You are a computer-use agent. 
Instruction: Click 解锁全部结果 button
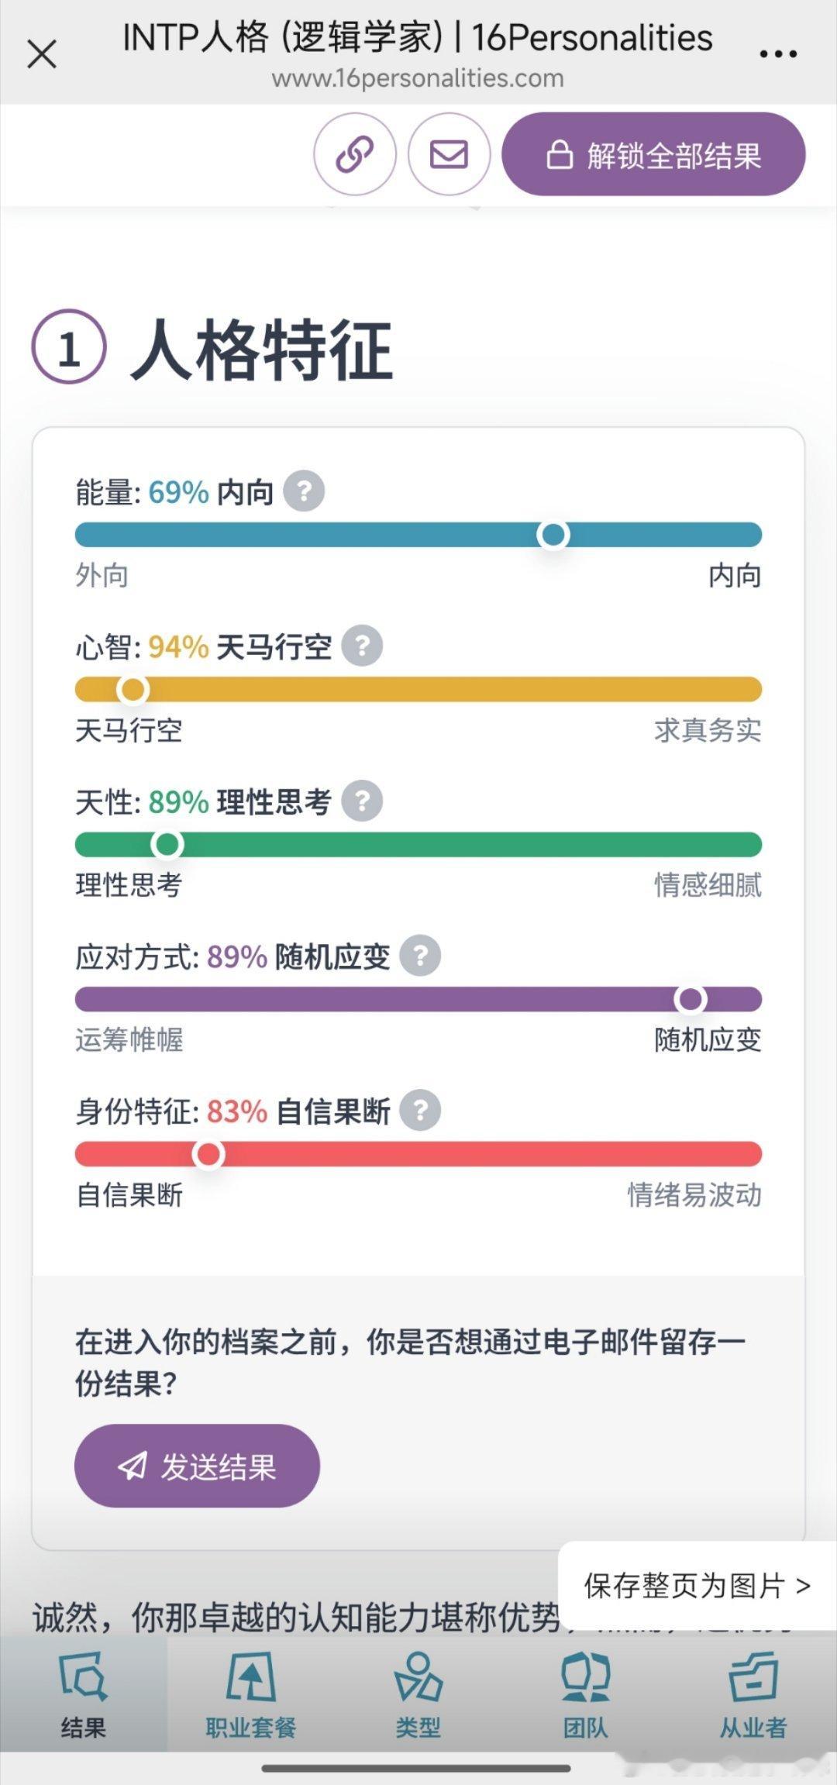coord(653,154)
